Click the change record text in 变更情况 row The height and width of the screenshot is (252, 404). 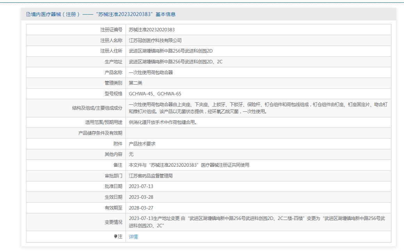pos(257,222)
